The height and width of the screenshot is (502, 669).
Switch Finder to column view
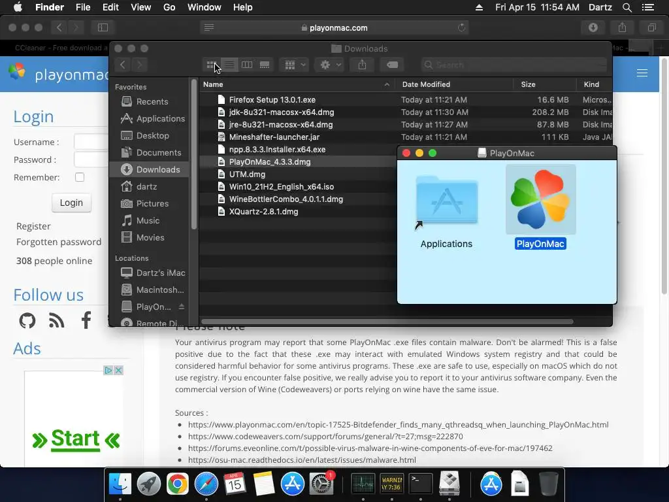click(x=246, y=65)
